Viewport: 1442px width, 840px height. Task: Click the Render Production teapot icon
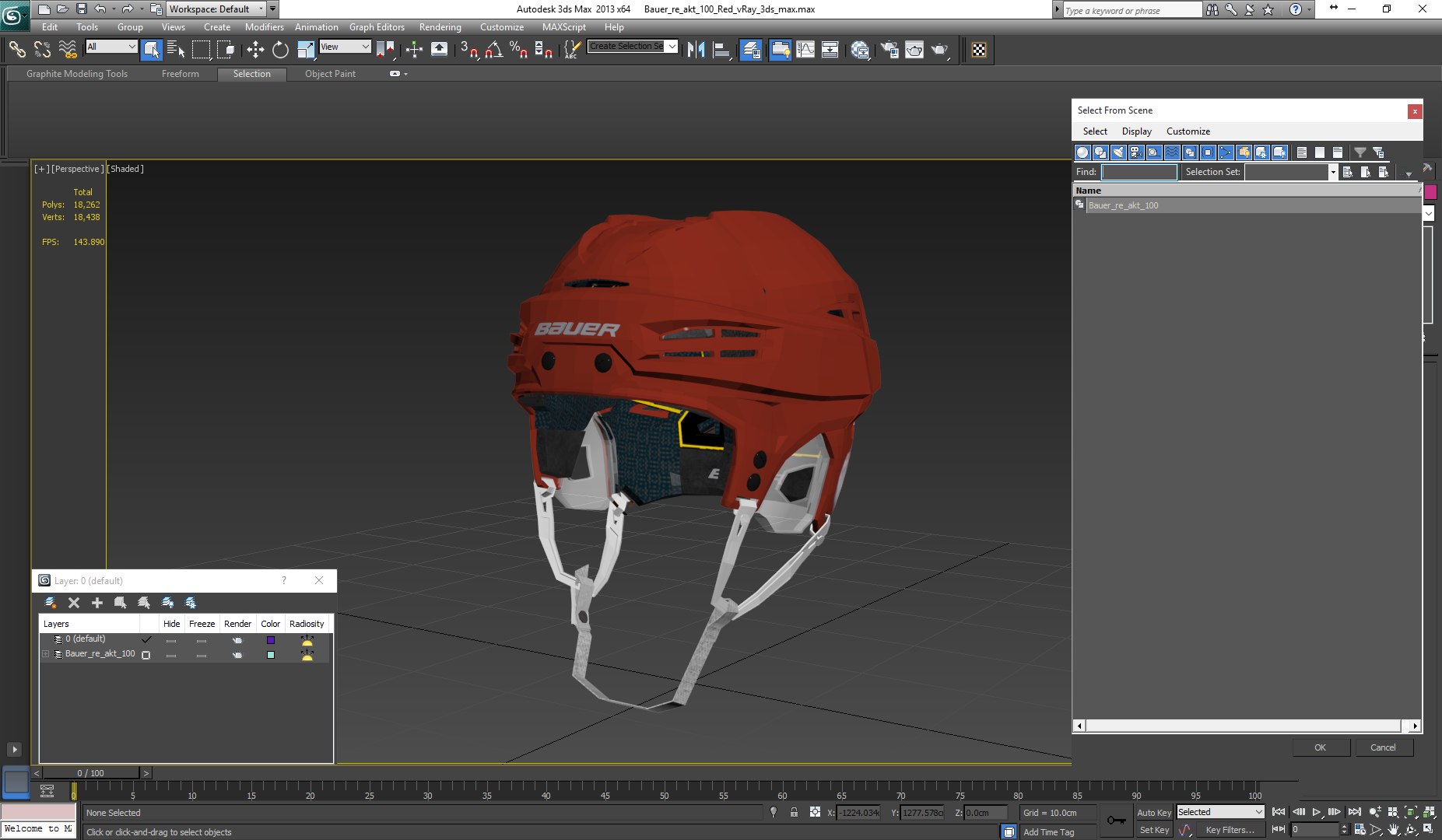[940, 50]
